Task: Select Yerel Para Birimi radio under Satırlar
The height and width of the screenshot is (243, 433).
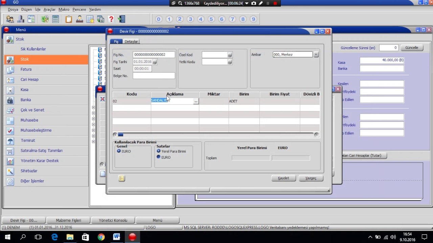Action: [159, 151]
